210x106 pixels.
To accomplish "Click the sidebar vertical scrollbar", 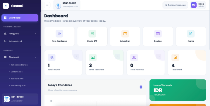I will (x=40, y=29).
